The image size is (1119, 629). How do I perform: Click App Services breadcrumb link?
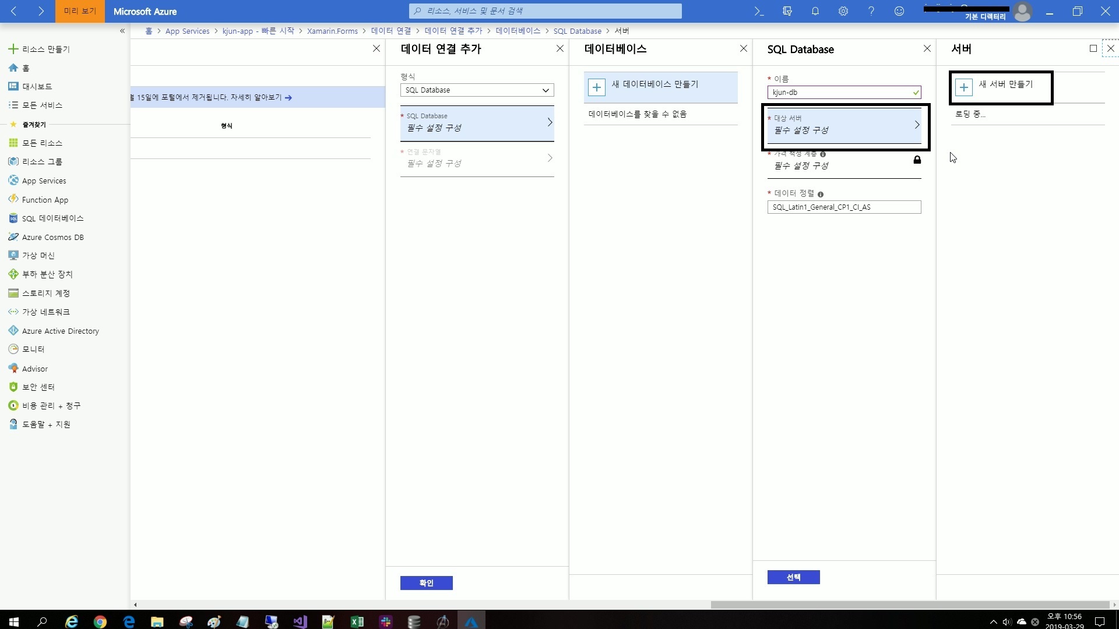(187, 31)
